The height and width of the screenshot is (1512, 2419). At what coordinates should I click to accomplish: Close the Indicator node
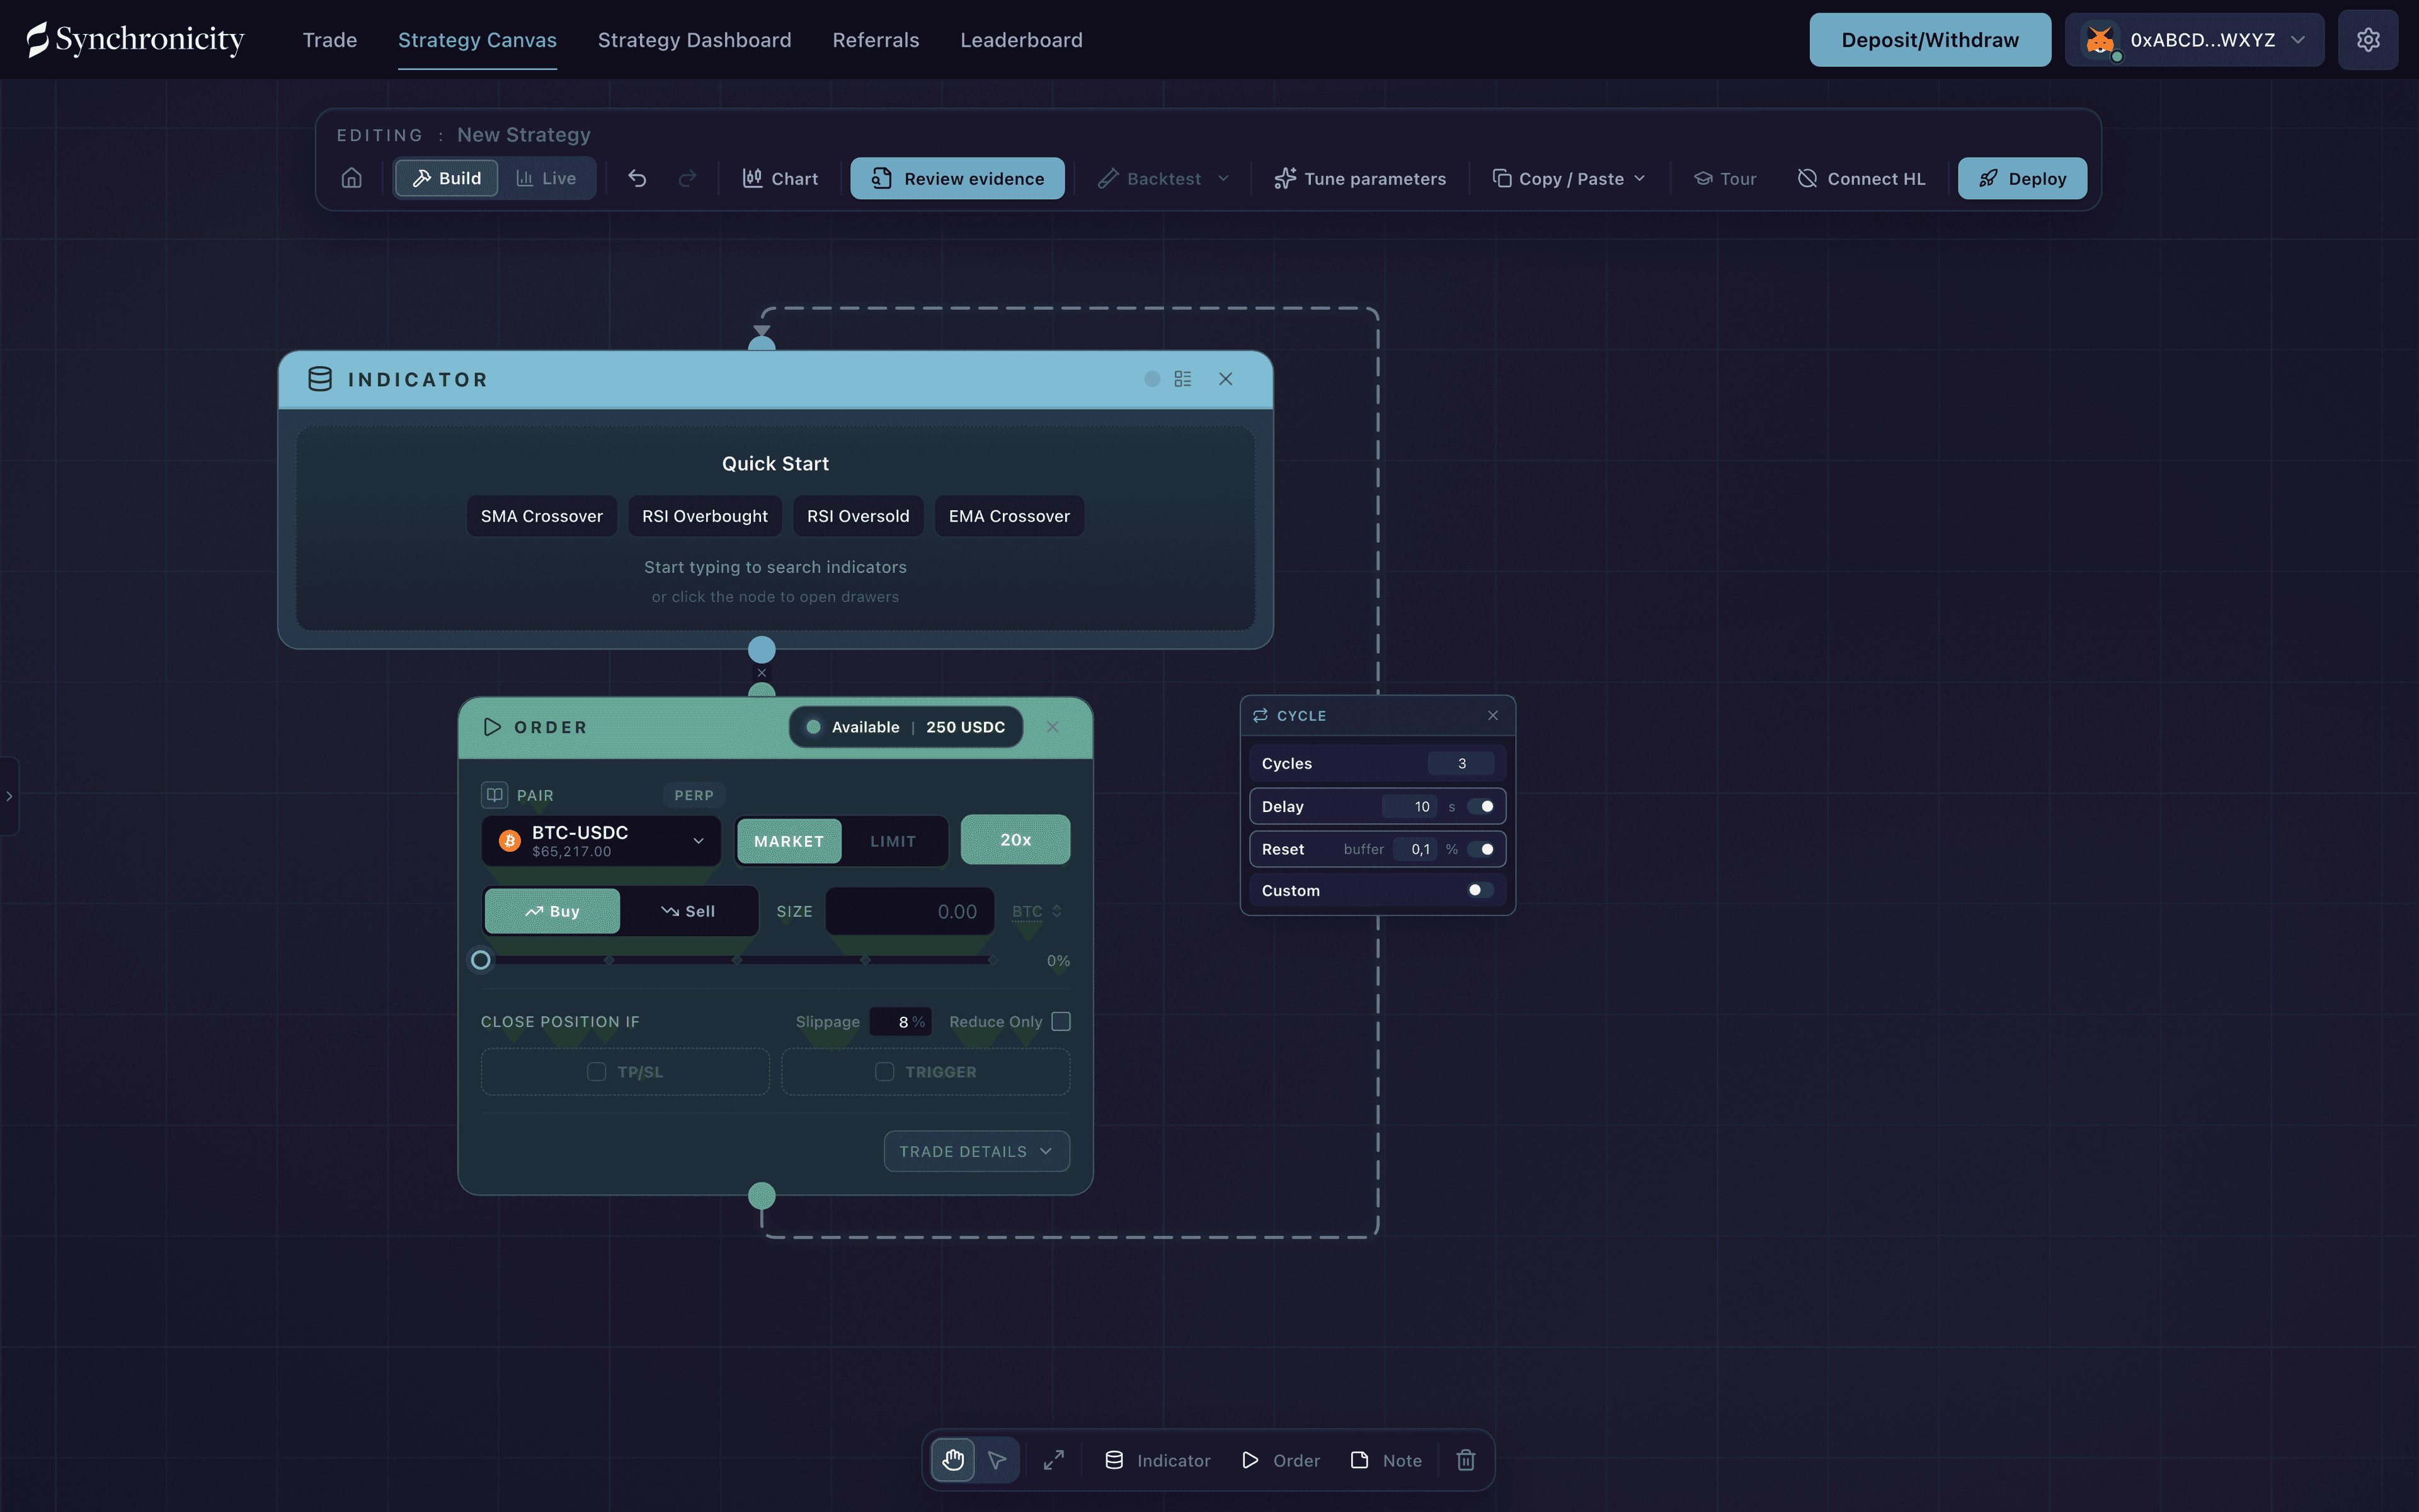click(x=1225, y=379)
